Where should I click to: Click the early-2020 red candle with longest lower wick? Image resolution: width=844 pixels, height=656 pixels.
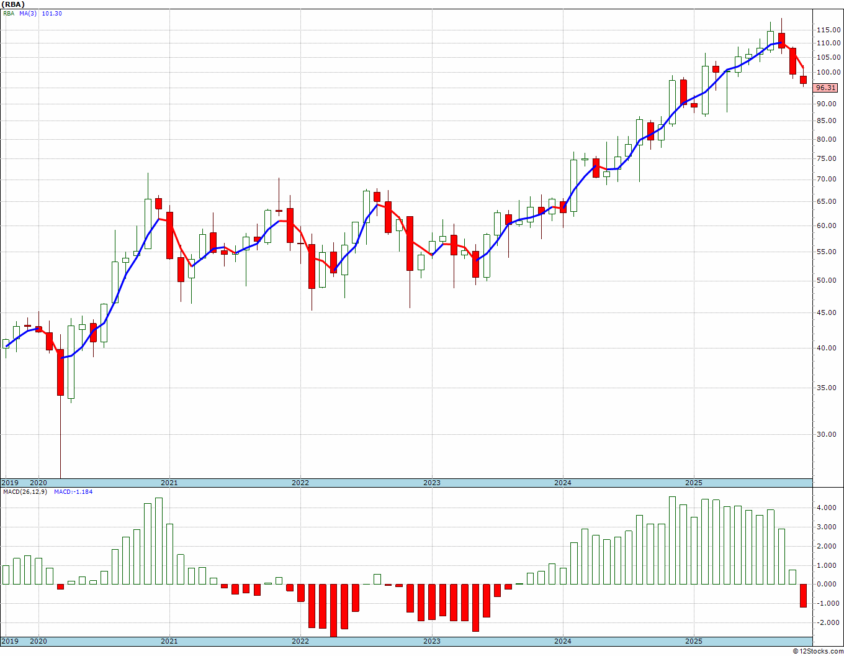(x=60, y=373)
